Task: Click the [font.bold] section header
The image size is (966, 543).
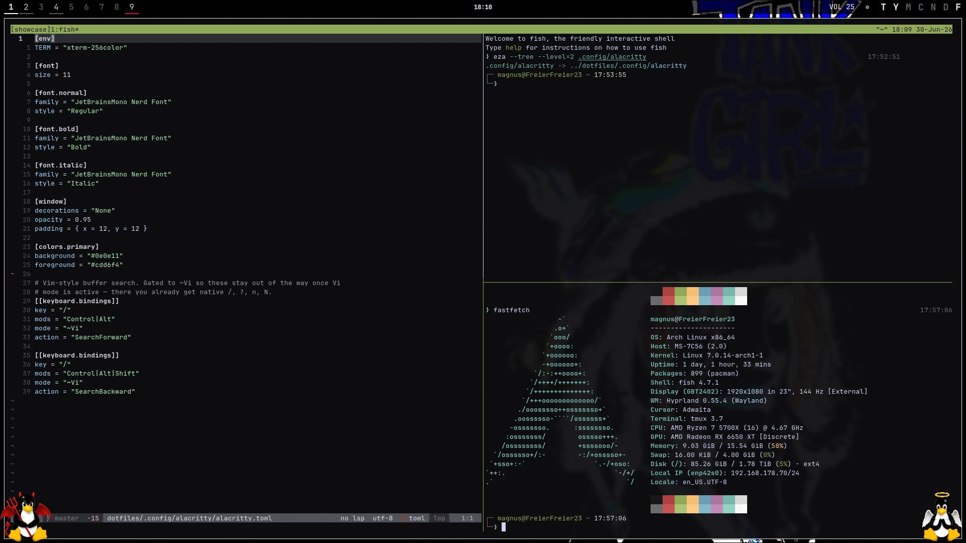Action: [x=57, y=129]
